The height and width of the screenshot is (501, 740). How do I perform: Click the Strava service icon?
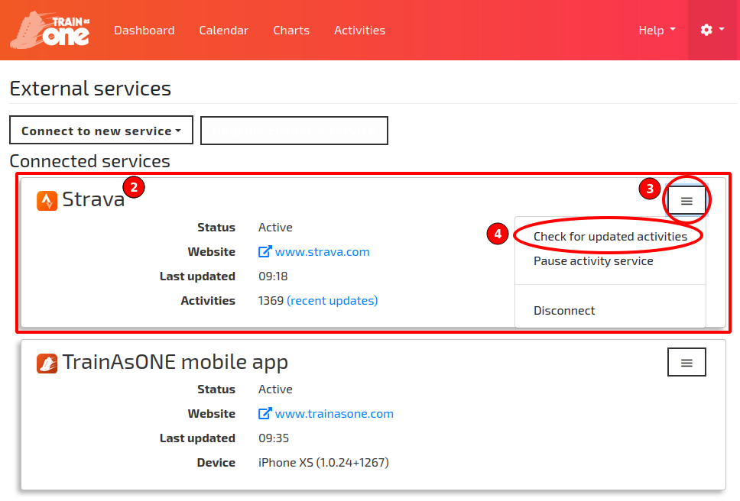click(47, 200)
